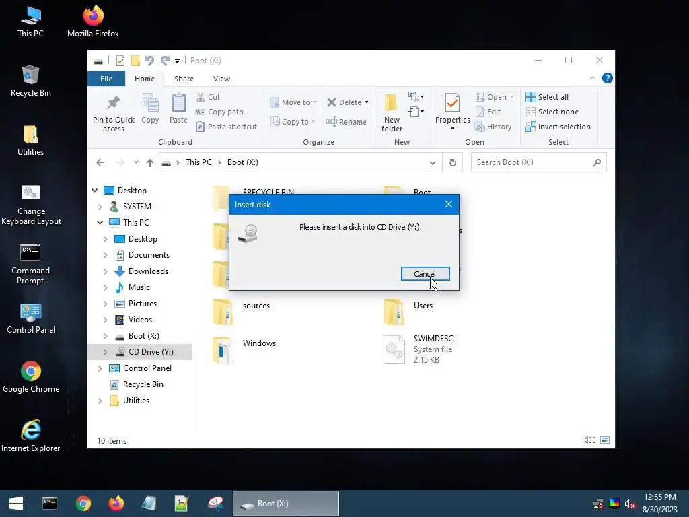Select Videos in the navigation tree
The height and width of the screenshot is (517, 689).
point(140,320)
